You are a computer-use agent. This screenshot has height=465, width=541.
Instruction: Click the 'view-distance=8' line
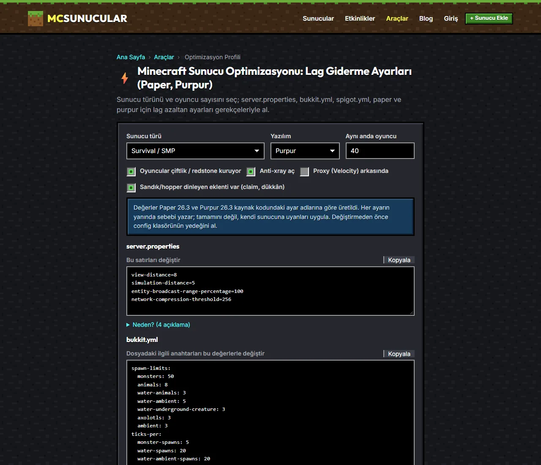154,275
